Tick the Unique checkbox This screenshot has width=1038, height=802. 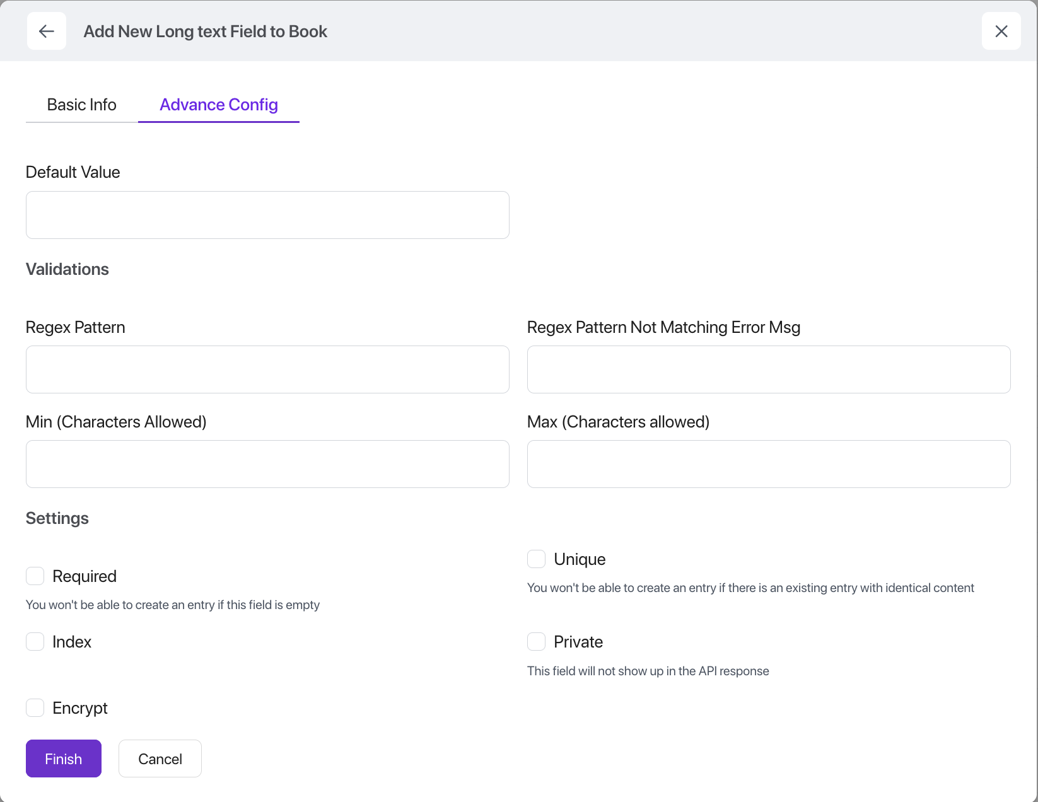pos(536,559)
